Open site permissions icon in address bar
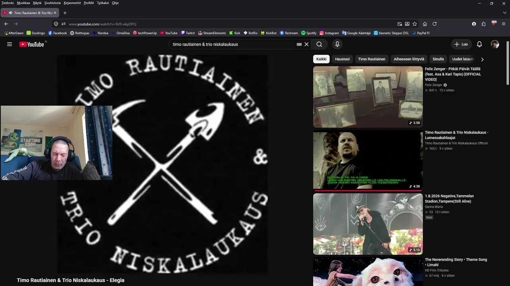This screenshot has height=286, width=510. tap(63, 24)
